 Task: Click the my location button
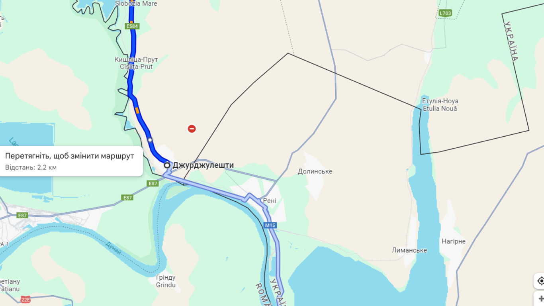click(540, 281)
